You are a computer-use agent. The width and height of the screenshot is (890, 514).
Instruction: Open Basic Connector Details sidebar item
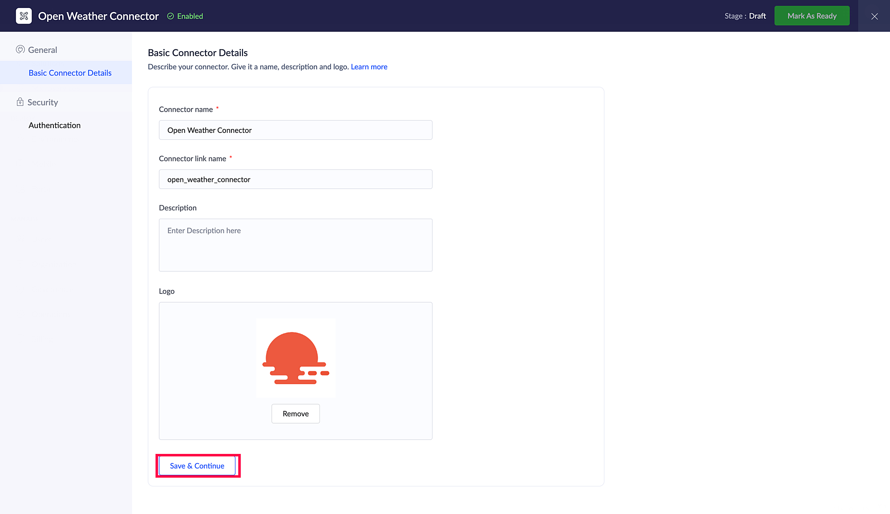[70, 73]
